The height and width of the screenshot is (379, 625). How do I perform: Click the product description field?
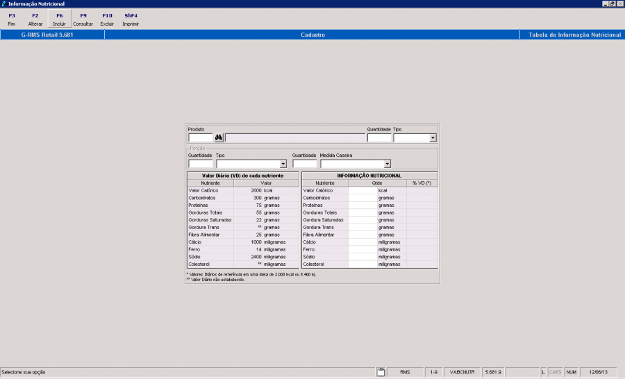click(295, 138)
